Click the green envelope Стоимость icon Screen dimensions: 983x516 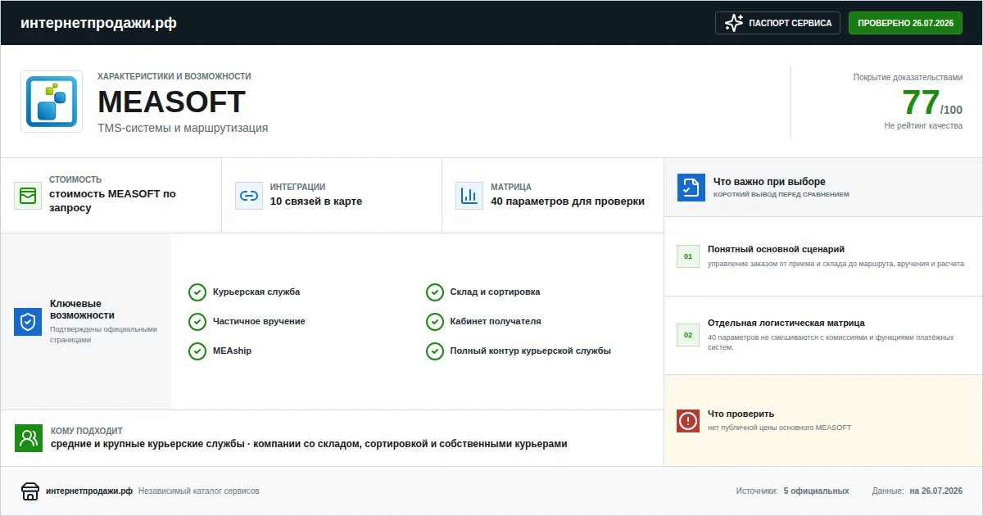28,196
